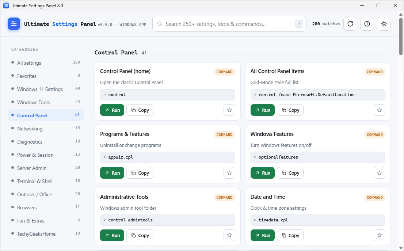Toggle light/dark theme sun icon

(x=384, y=24)
